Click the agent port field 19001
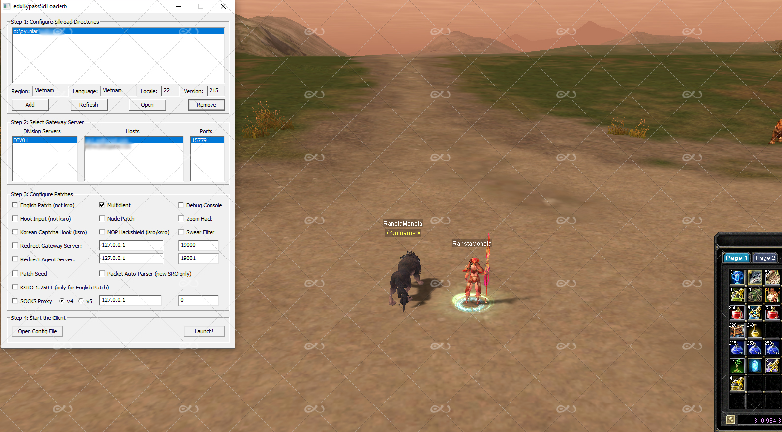The width and height of the screenshot is (782, 432). coord(198,259)
